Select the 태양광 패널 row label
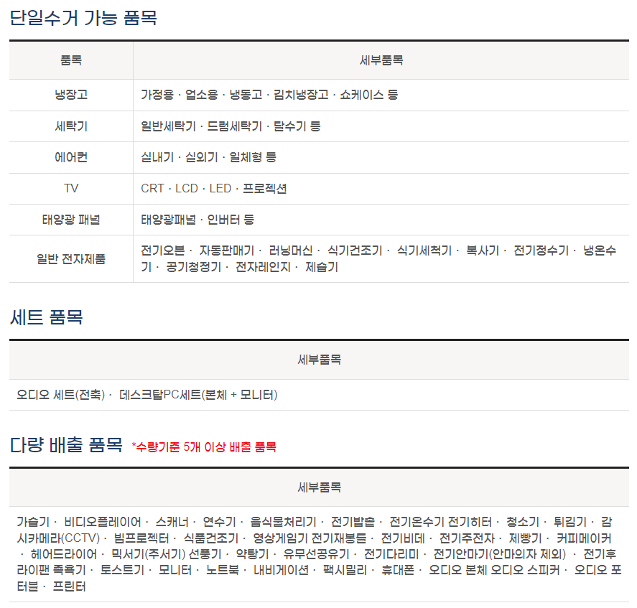637x608 pixels. coord(71,220)
